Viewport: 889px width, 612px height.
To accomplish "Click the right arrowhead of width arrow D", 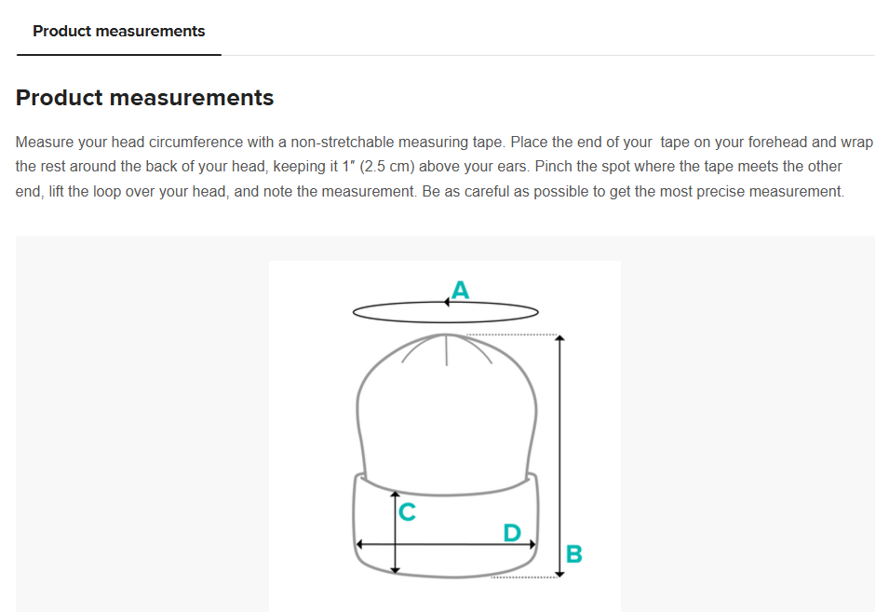I will 532,545.
